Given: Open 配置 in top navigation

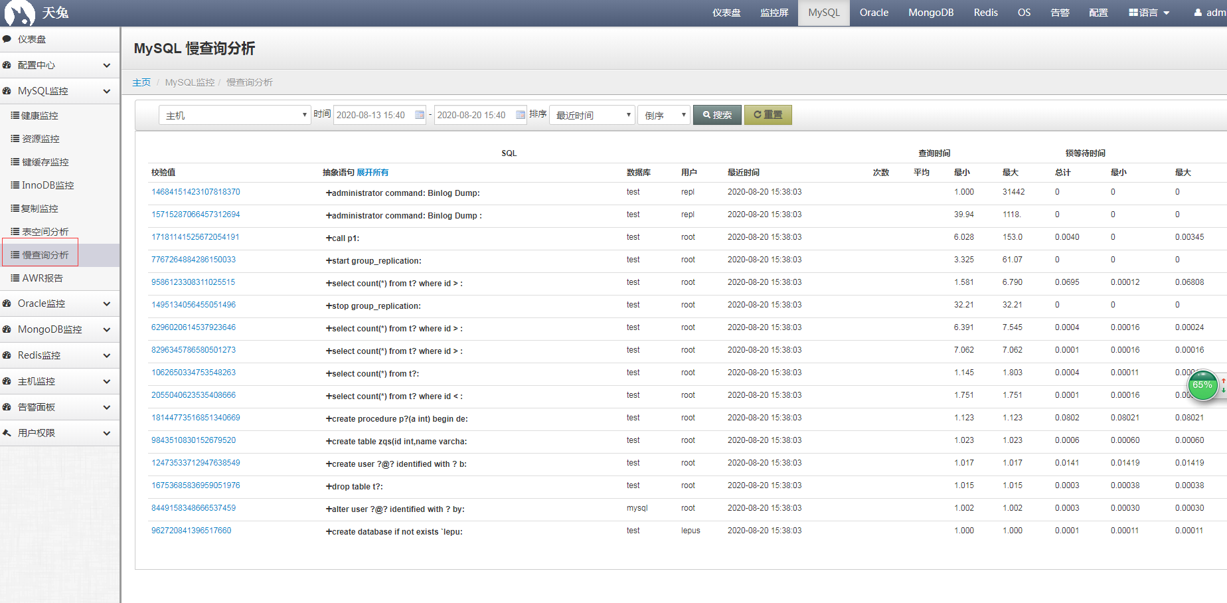Looking at the screenshot, I should pyautogui.click(x=1099, y=13).
